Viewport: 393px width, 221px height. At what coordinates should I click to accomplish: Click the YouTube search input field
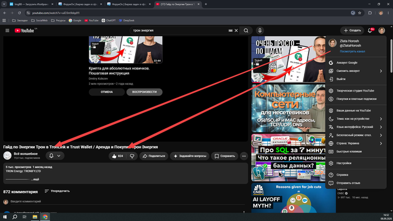(x=179, y=31)
